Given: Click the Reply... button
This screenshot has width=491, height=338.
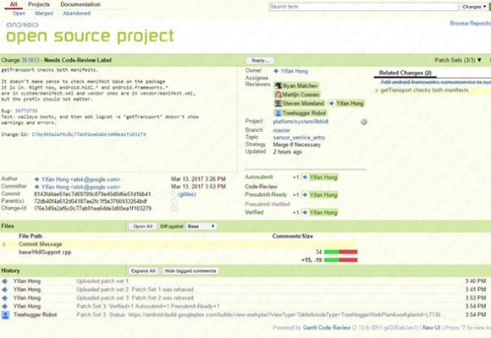Looking at the screenshot, I should [x=260, y=60].
